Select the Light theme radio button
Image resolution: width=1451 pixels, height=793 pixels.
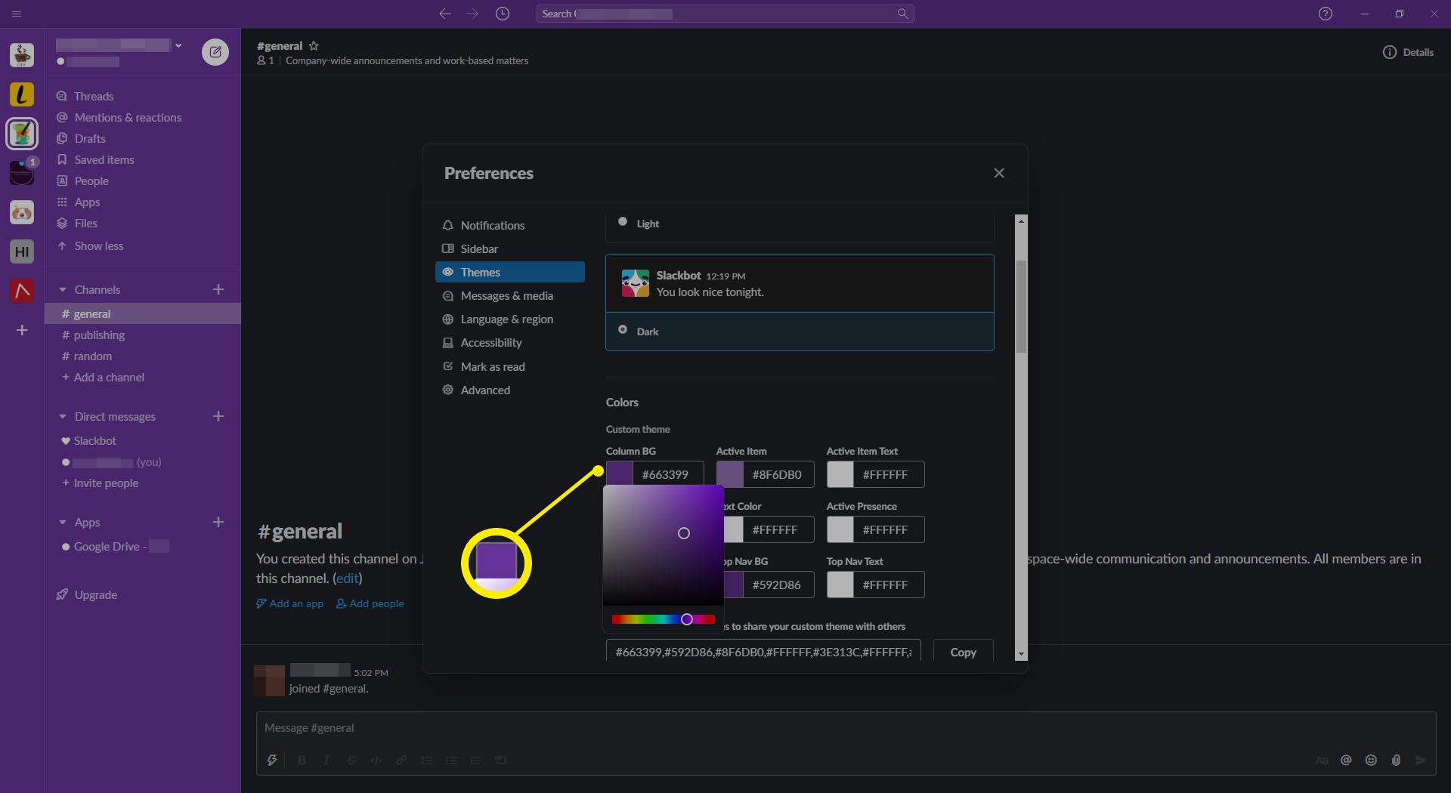tap(623, 222)
